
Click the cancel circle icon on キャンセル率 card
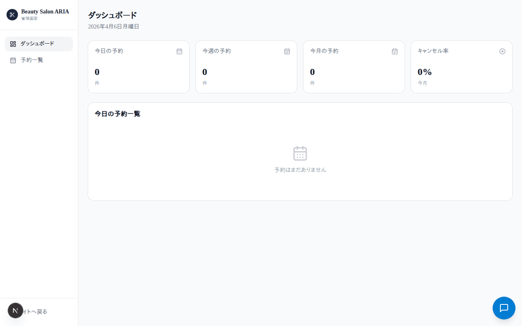502,51
